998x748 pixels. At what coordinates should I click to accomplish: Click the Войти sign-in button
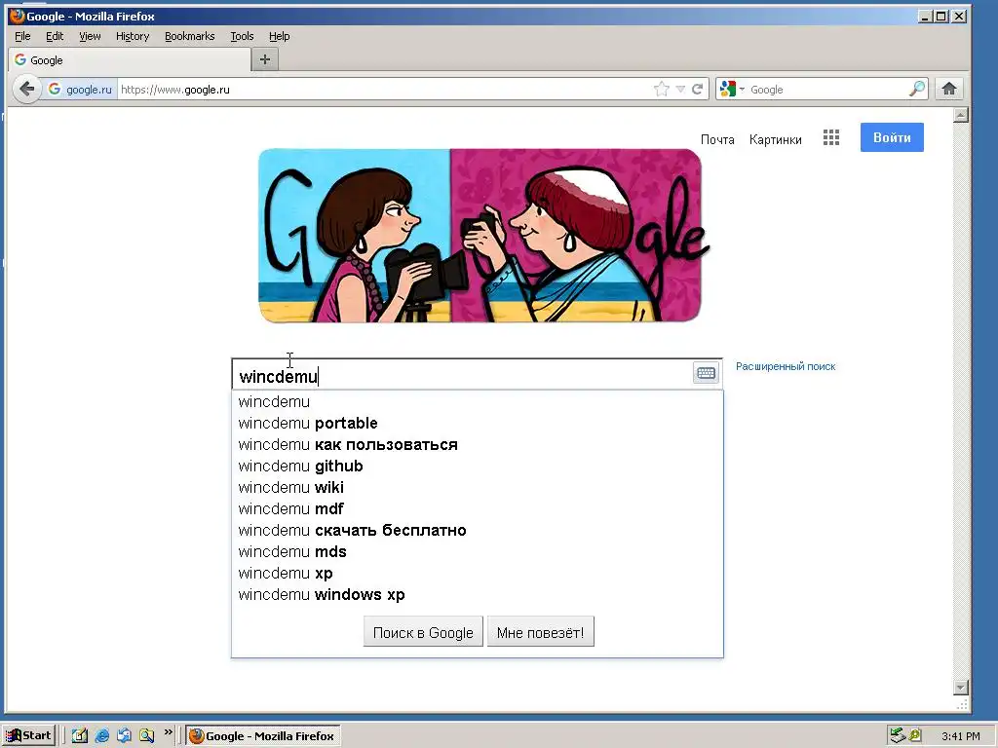[x=892, y=137]
